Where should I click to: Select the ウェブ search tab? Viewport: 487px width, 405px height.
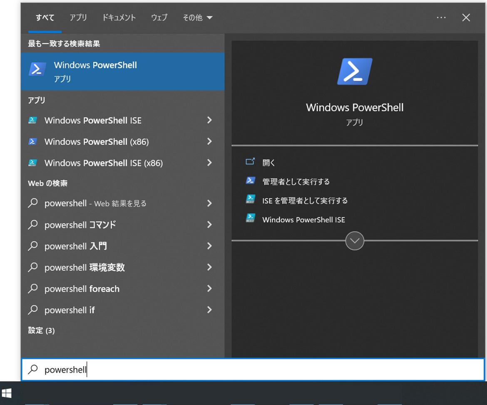pos(159,17)
